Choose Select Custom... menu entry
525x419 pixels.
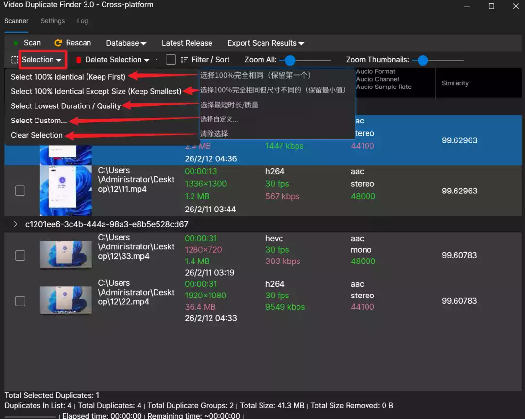[38, 121]
